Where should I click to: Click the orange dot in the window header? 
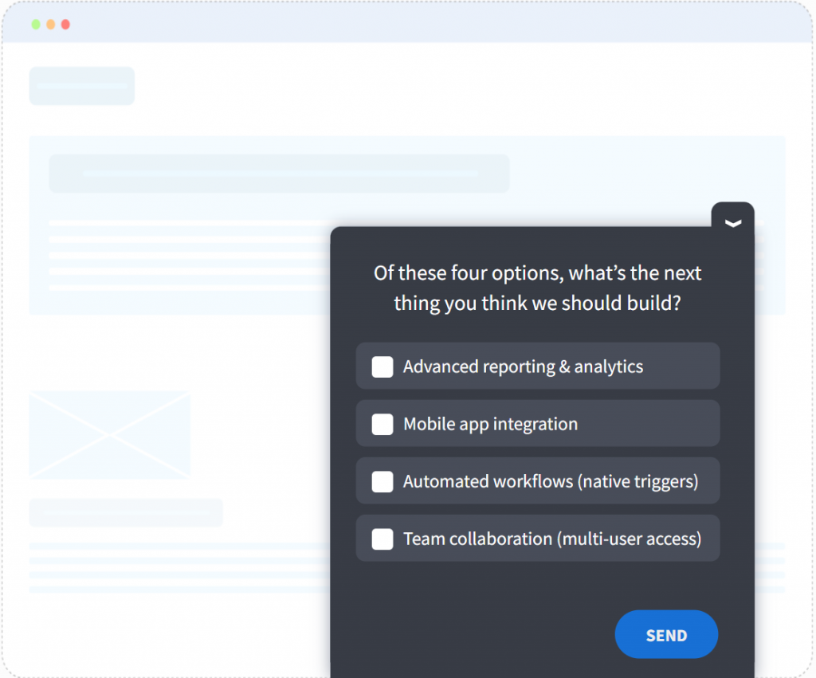(51, 25)
